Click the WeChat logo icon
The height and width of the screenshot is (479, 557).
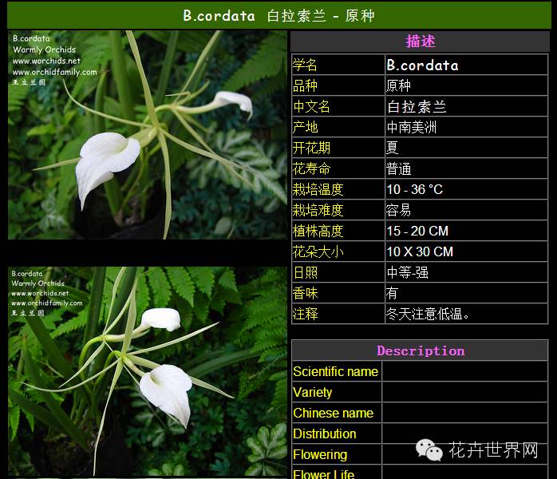(x=429, y=451)
